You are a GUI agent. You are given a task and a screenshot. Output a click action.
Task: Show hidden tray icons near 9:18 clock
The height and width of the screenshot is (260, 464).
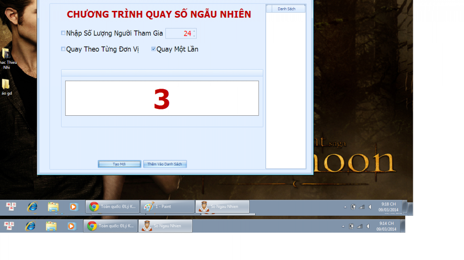345,207
